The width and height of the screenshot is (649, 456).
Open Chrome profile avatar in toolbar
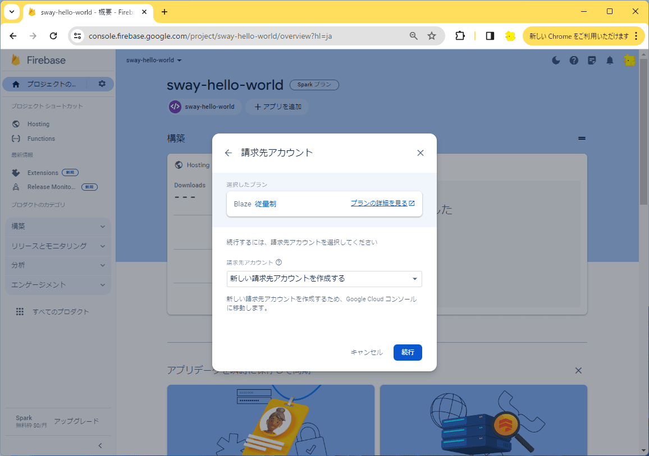(510, 36)
